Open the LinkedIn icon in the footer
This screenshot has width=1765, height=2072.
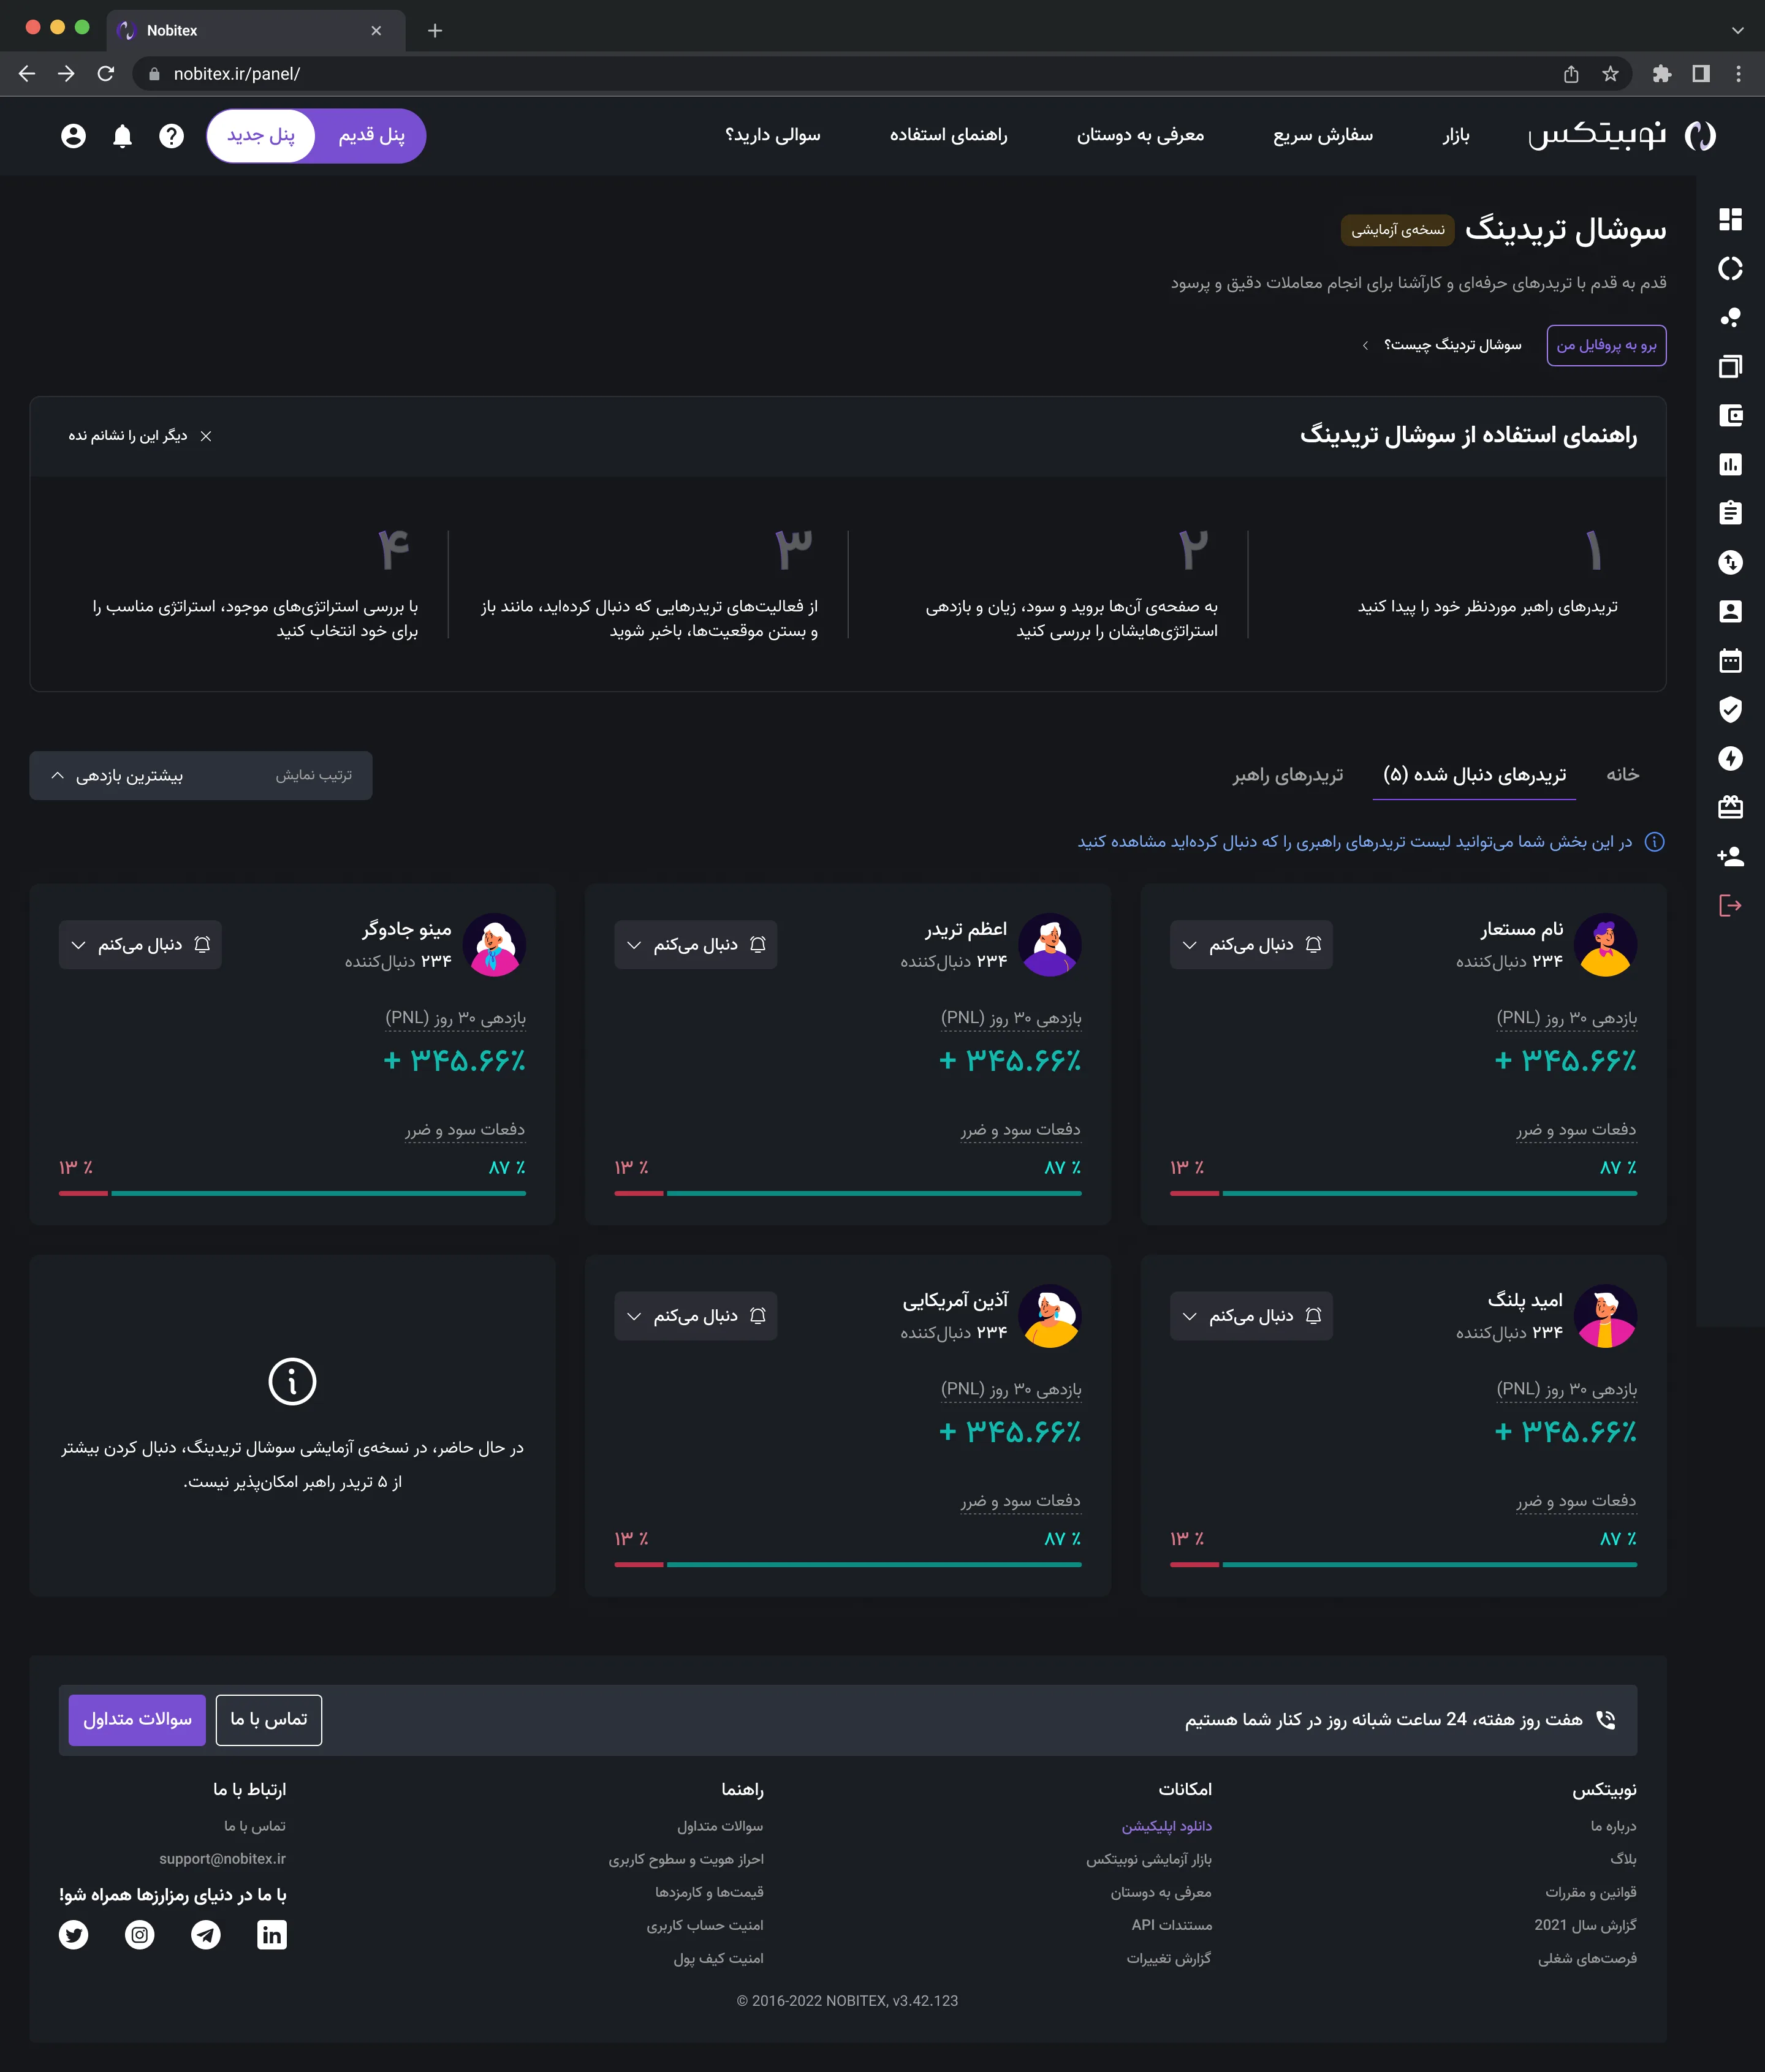(271, 1935)
